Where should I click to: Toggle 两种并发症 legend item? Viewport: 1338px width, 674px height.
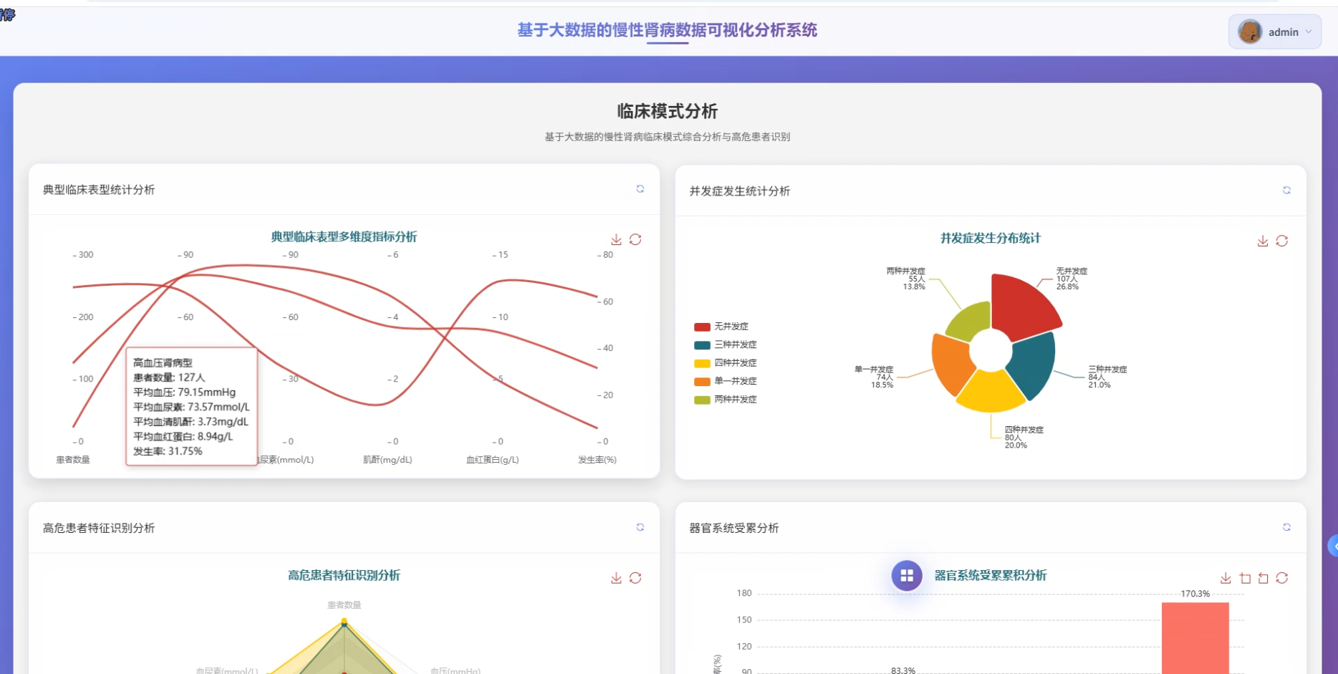tap(726, 400)
